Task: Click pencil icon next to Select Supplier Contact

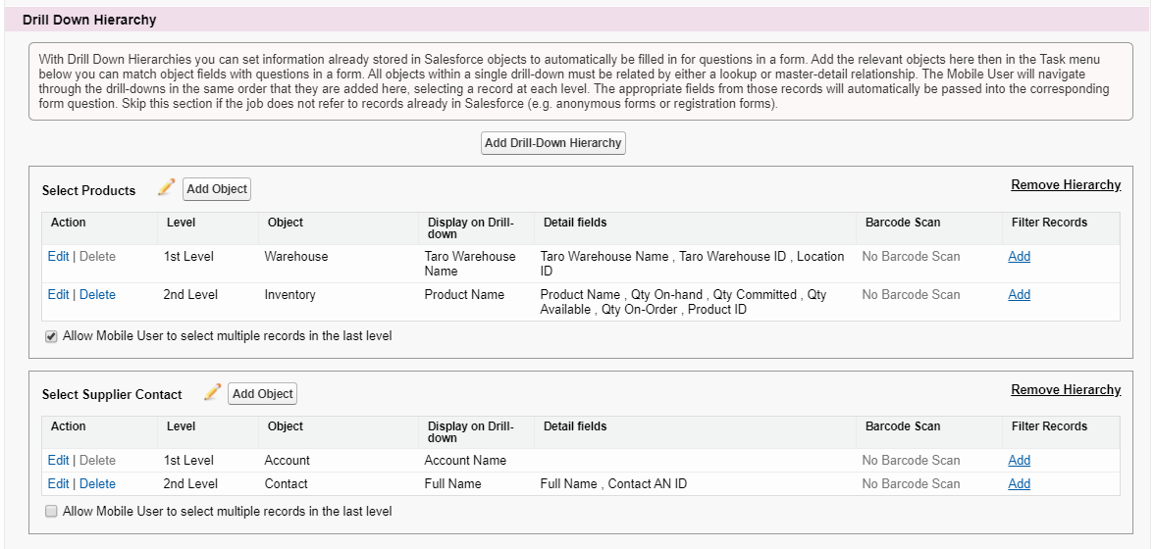Action: coord(212,393)
